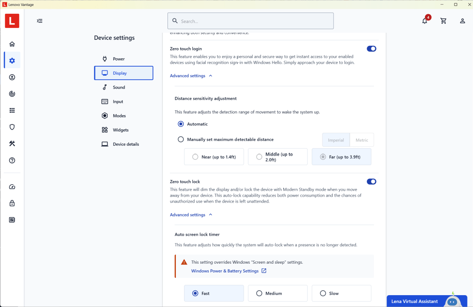Expand the navigation menu toggle icon

(x=40, y=21)
